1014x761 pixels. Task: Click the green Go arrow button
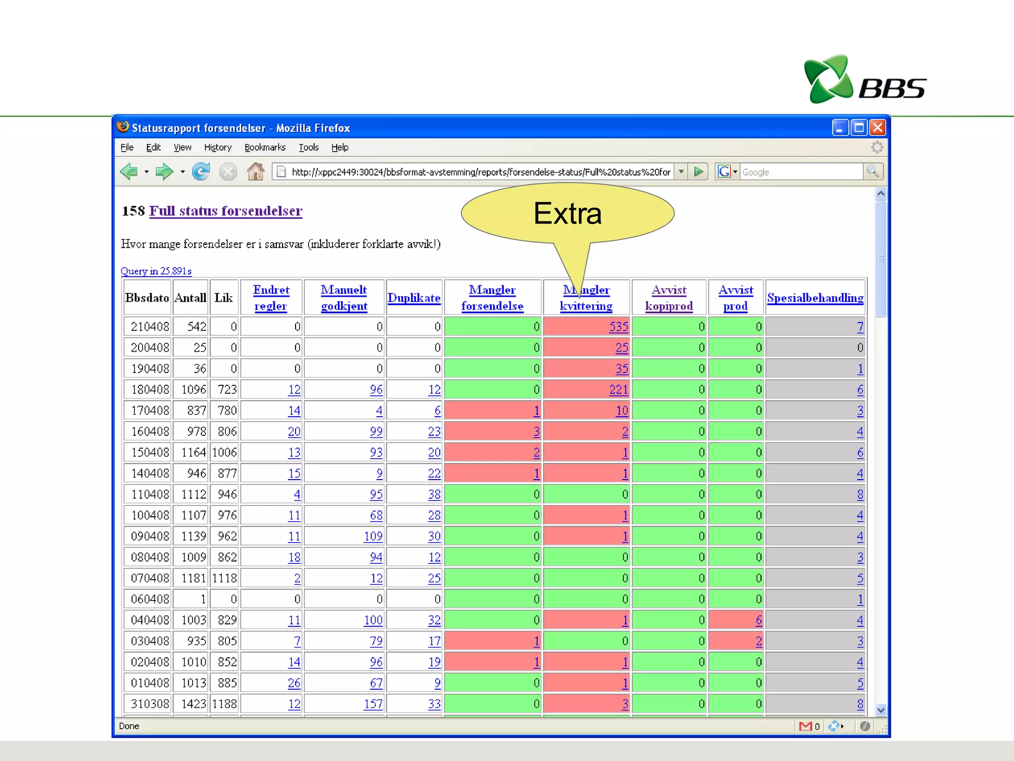pos(699,172)
